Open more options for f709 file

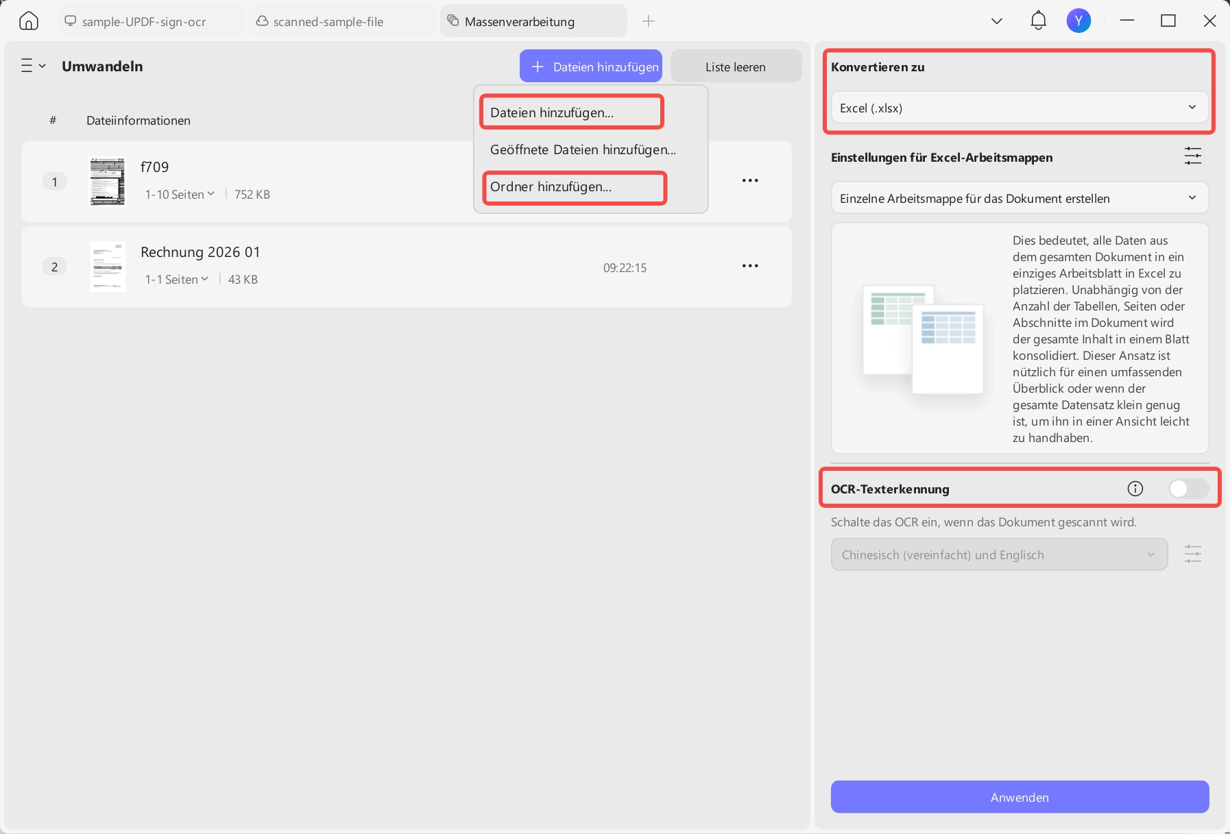pyautogui.click(x=750, y=180)
